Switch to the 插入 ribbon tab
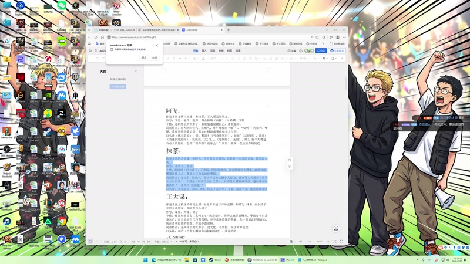This screenshot has height=264, width=470. (x=204, y=50)
